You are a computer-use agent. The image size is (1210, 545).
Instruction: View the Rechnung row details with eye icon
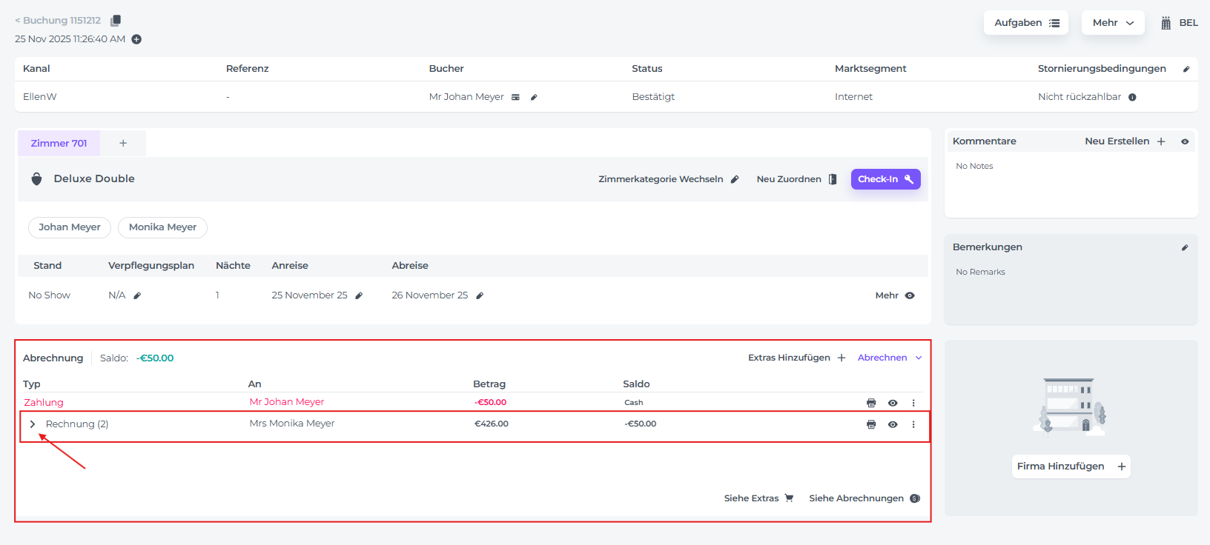[893, 424]
